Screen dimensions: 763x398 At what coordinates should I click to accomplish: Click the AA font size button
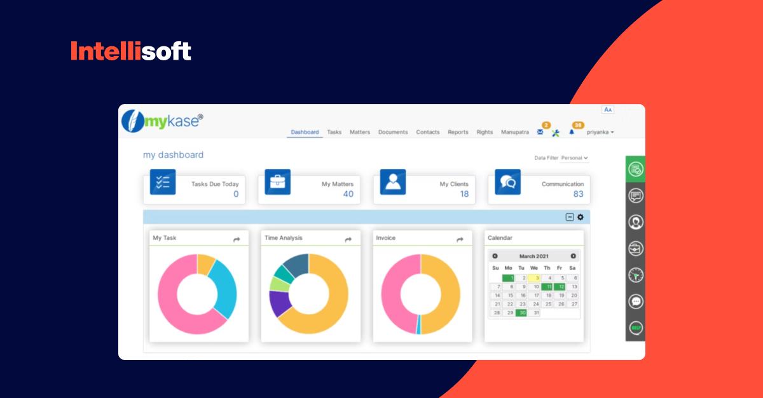point(608,109)
